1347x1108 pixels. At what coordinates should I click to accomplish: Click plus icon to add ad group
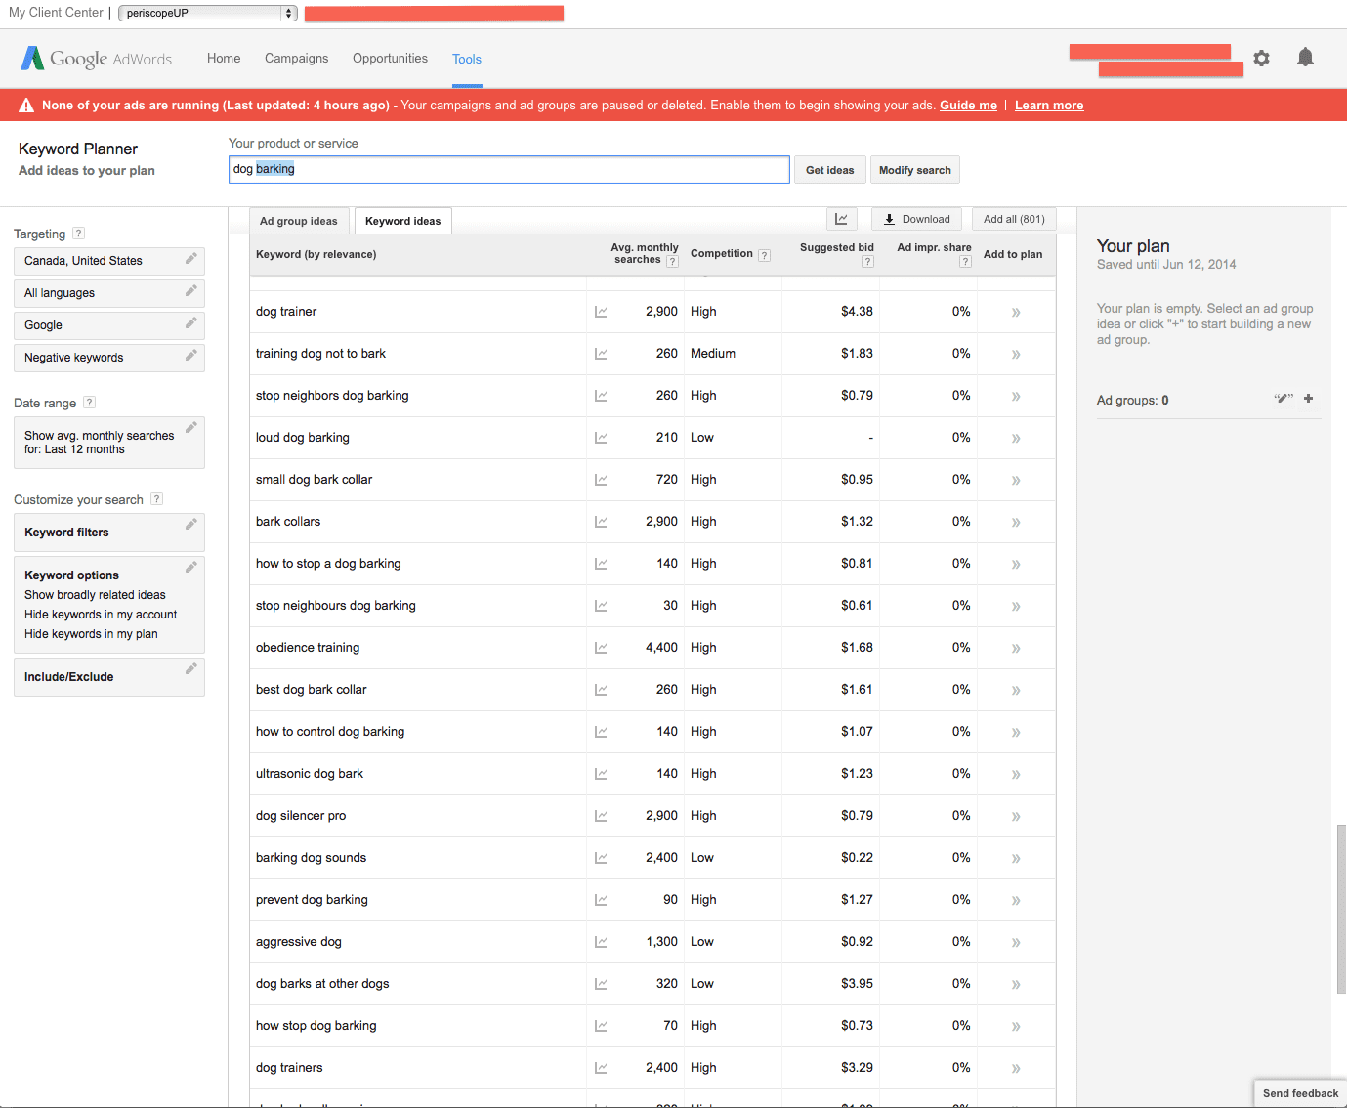(x=1308, y=399)
